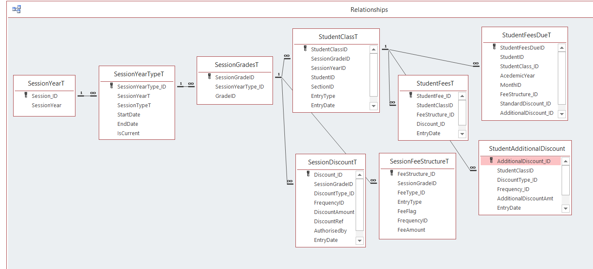Select the SectionID field in StudentClassT

click(x=323, y=86)
